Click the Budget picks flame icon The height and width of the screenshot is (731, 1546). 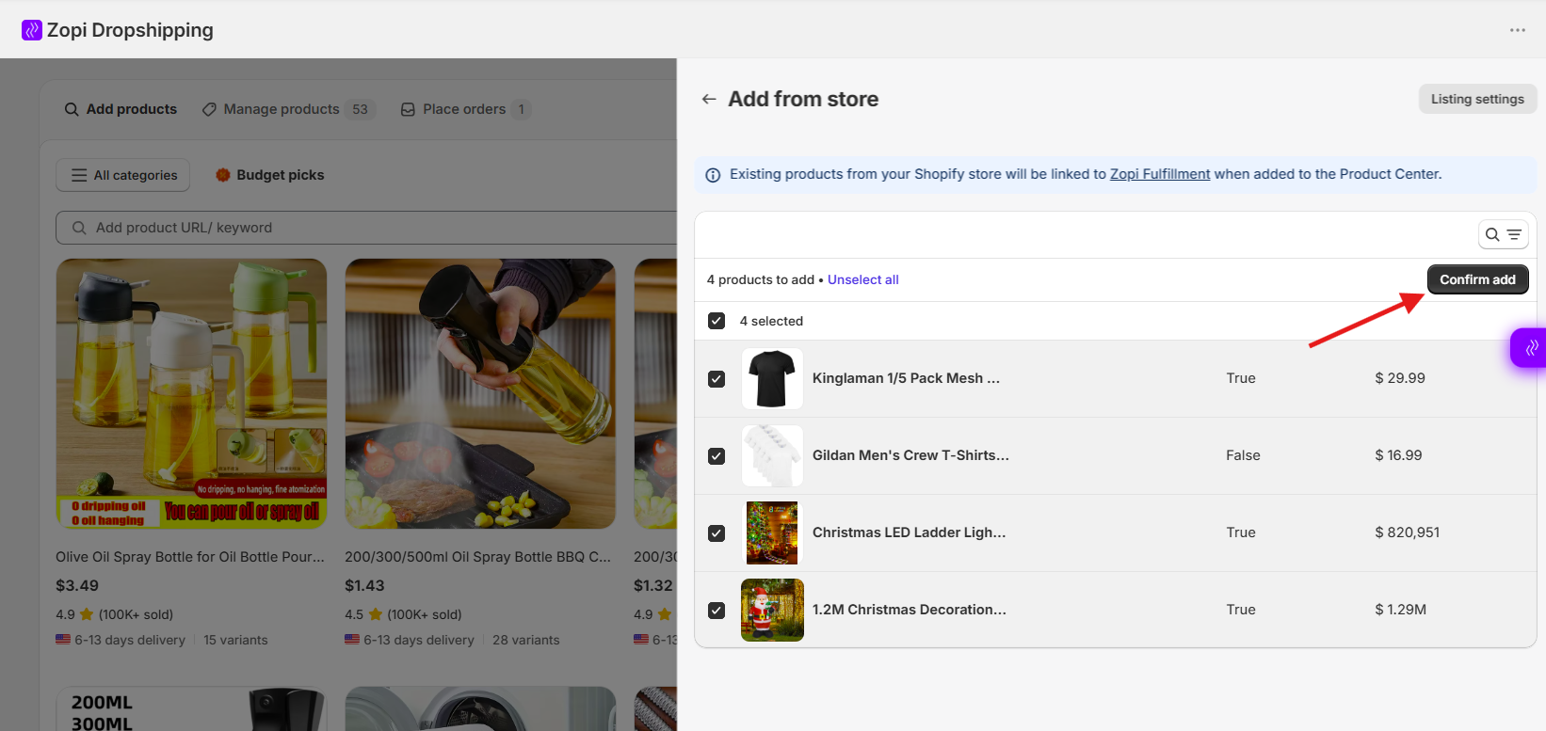223,175
